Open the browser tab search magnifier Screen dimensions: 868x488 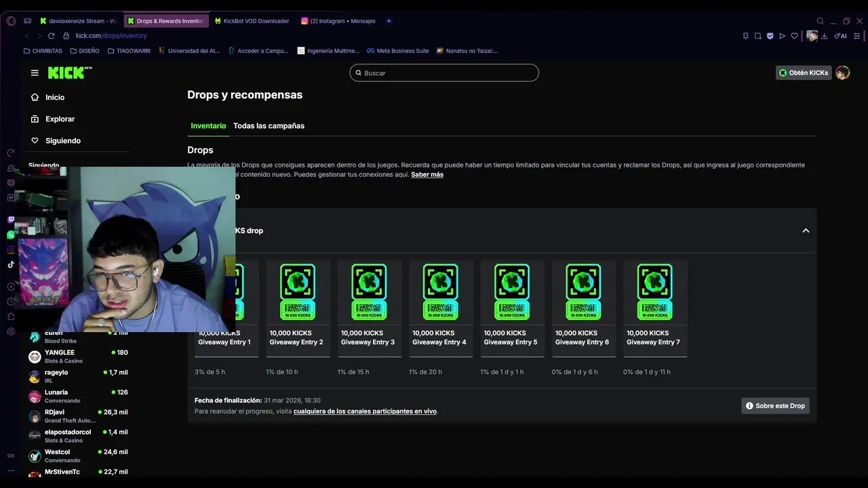click(820, 21)
